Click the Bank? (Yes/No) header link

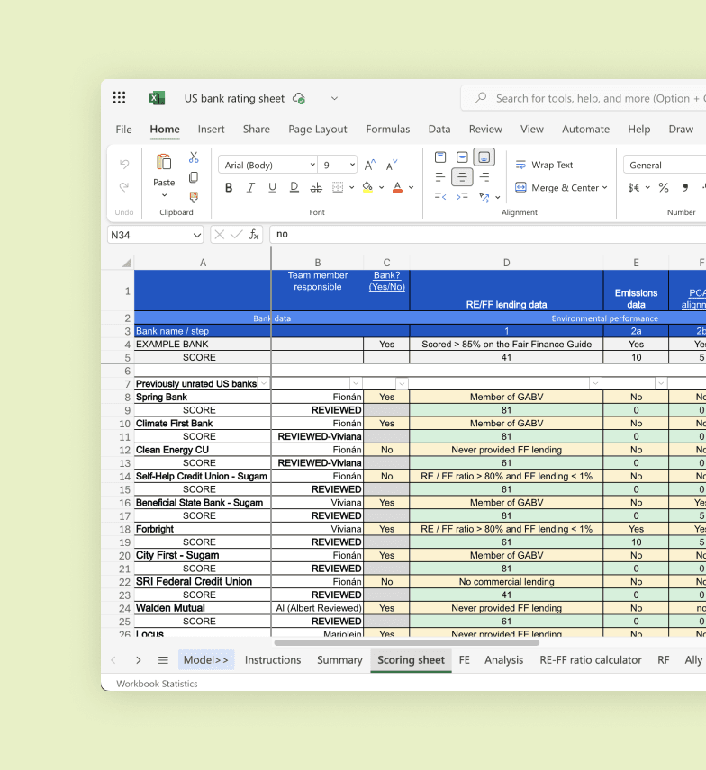(387, 281)
